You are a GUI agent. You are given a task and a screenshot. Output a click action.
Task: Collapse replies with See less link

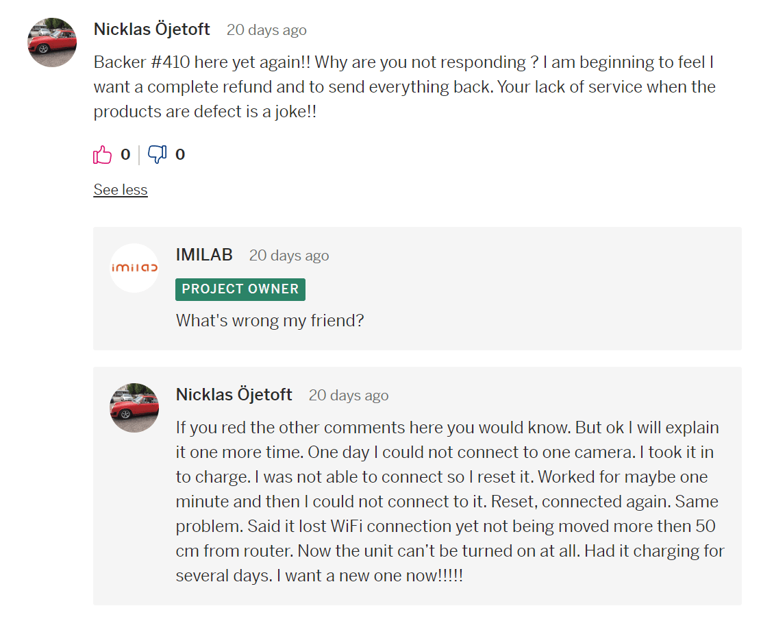click(x=121, y=190)
